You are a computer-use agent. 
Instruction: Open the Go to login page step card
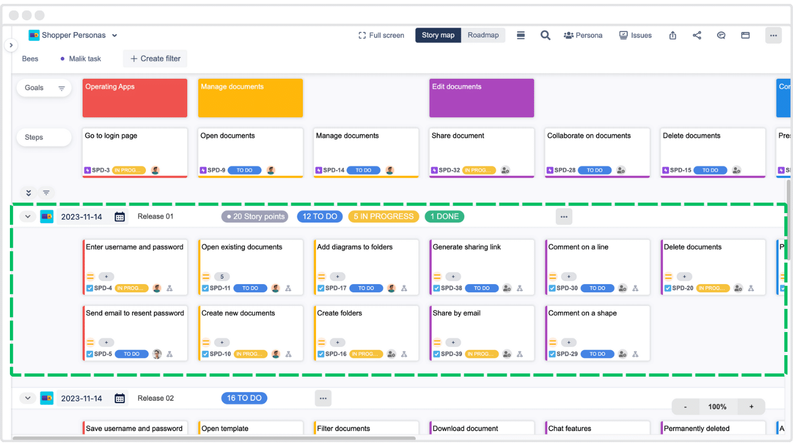135,153
